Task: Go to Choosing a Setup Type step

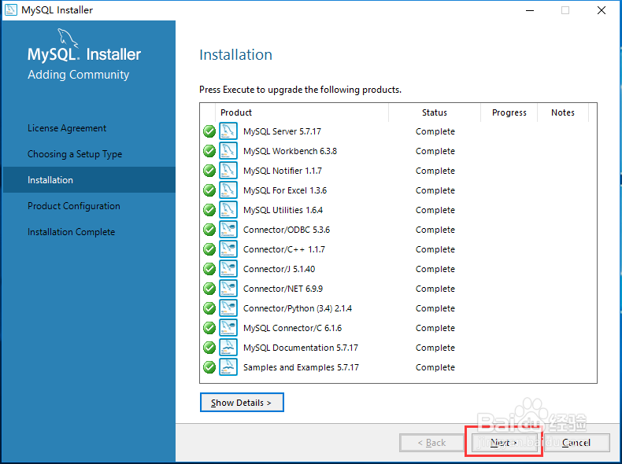Action: coord(75,154)
